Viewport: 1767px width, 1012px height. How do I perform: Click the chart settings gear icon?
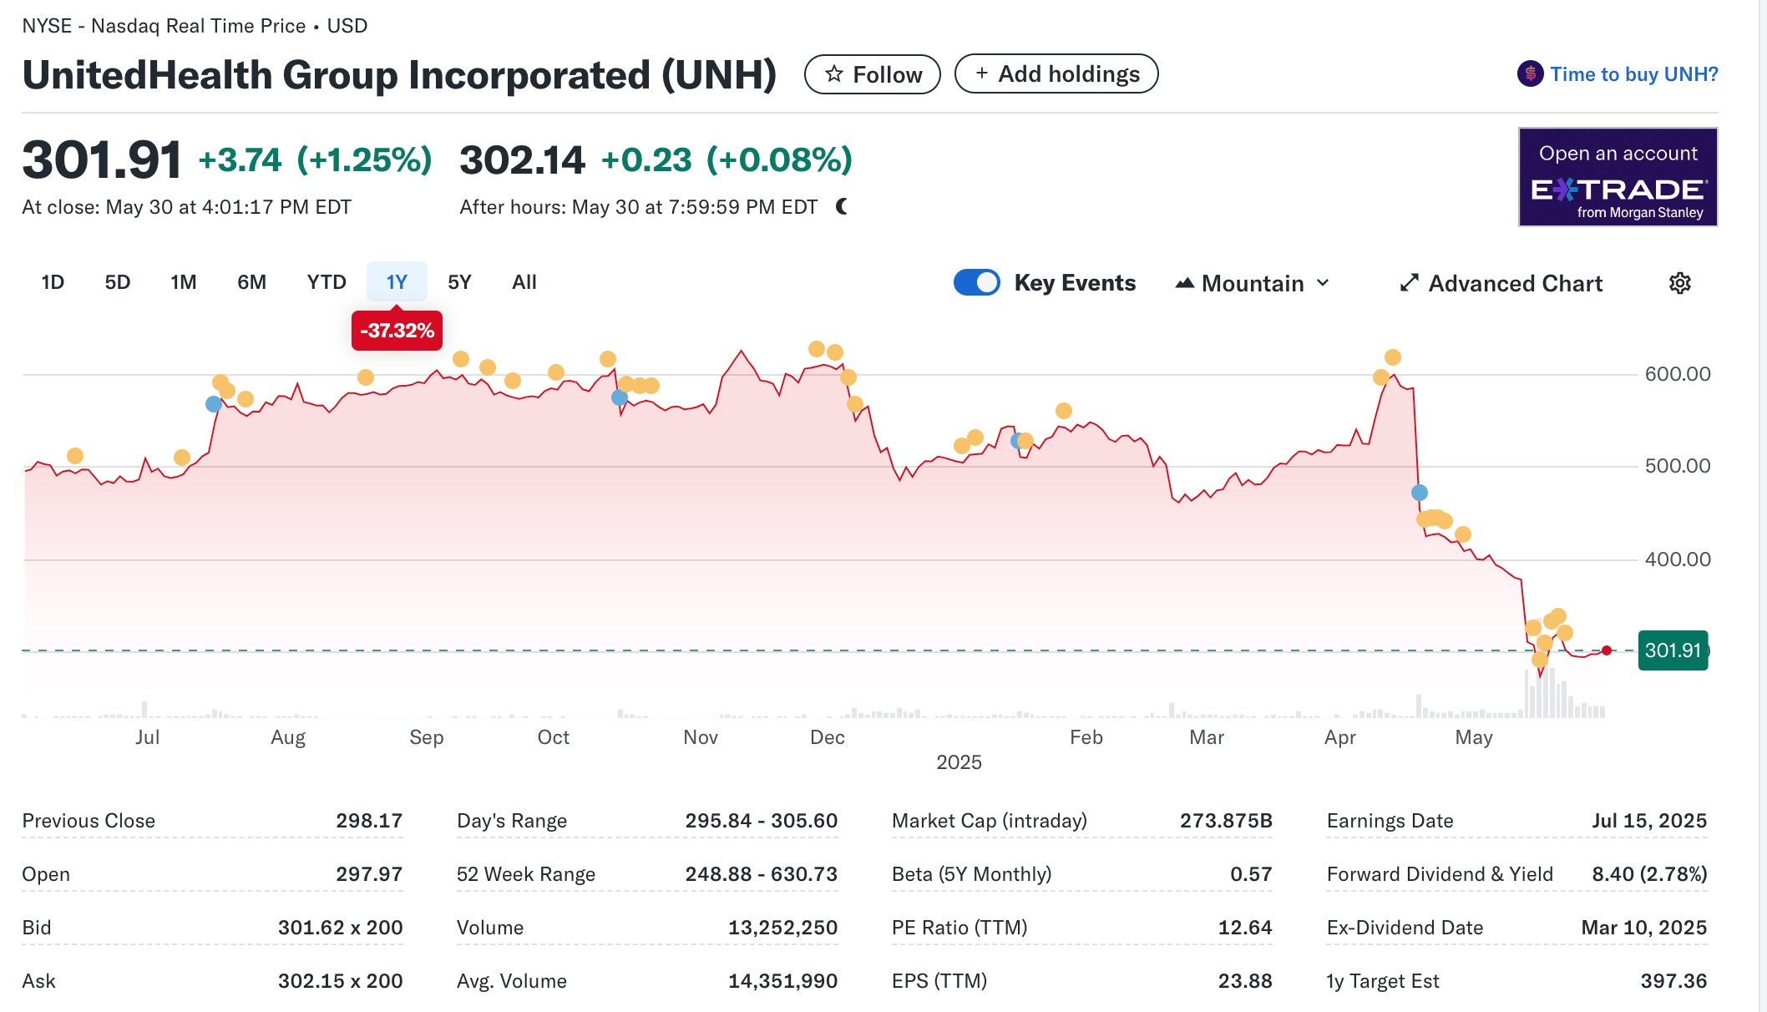pos(1679,283)
